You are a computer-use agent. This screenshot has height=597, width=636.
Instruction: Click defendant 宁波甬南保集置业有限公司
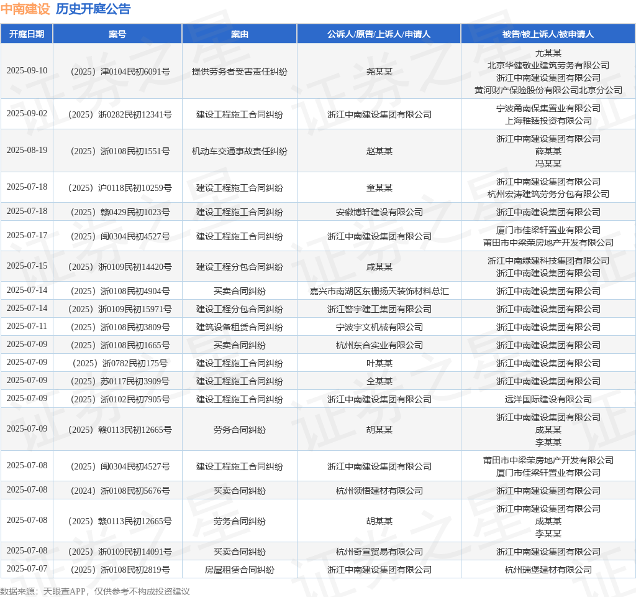click(x=548, y=108)
